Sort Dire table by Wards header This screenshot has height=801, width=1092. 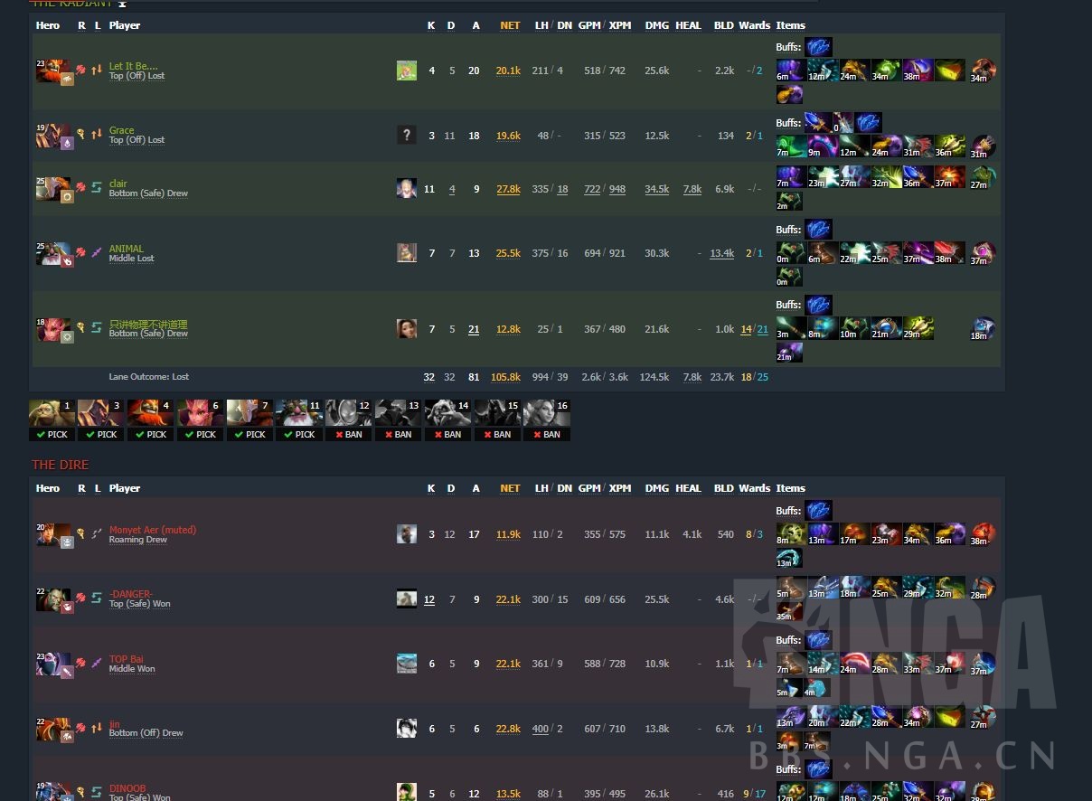(754, 488)
